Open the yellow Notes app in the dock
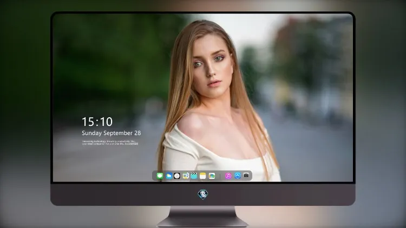The image size is (406, 228). coord(203,176)
